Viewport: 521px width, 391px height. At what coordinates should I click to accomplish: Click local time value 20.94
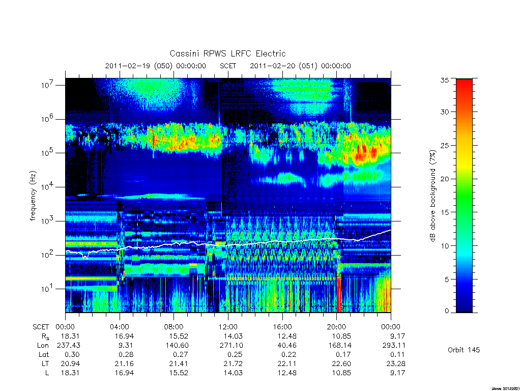70,364
